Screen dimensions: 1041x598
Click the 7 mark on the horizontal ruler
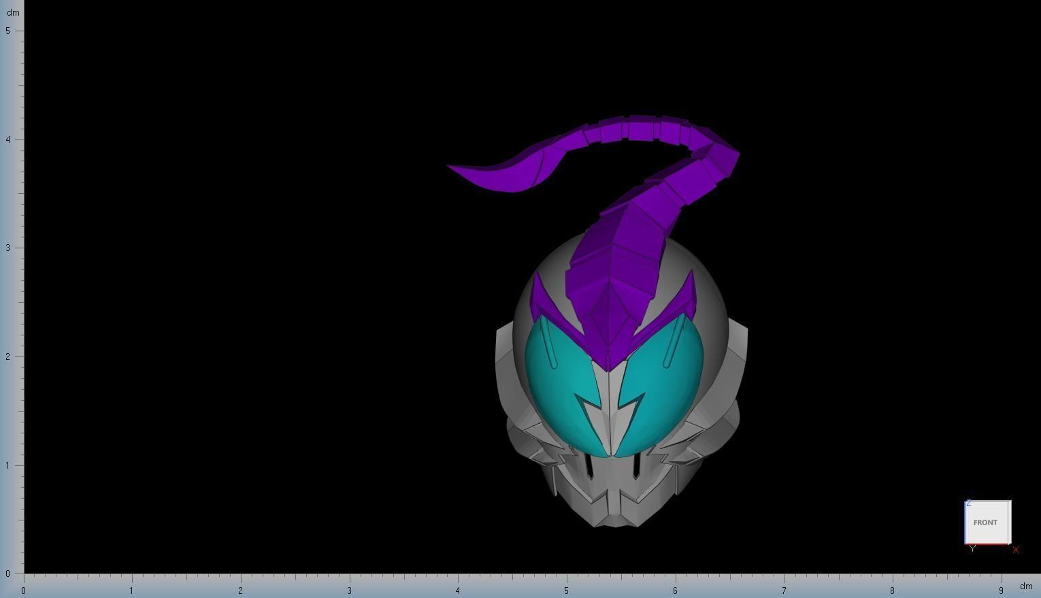783,591
